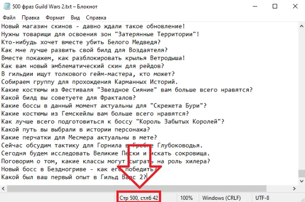Click the Стр 500, стлб 42 status field
Screen dimensions: 305x202
point(139,198)
